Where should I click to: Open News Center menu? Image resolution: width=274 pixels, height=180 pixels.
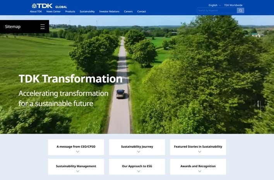click(53, 12)
